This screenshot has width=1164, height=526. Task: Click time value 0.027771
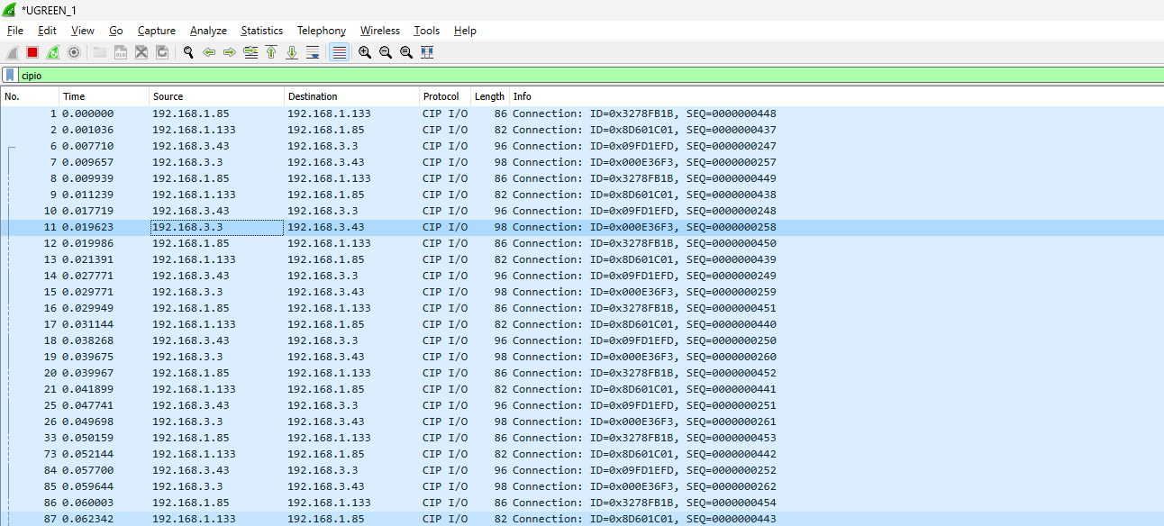click(88, 276)
